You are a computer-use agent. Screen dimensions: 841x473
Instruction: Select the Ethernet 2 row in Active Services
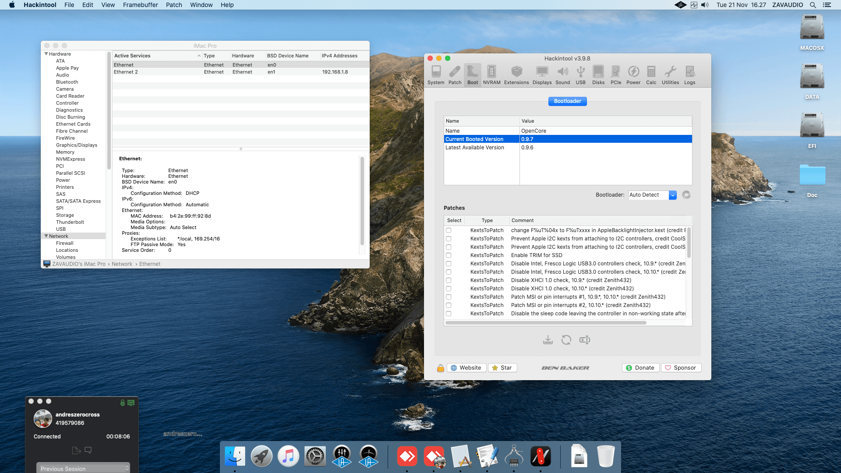241,72
